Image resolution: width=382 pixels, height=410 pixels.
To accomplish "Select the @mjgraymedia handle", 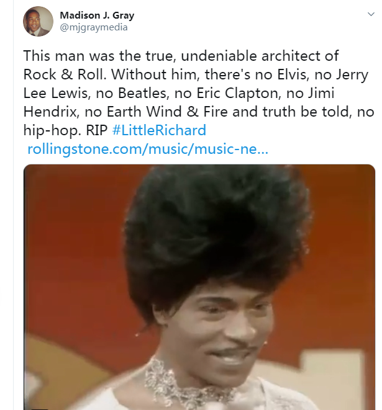I will coord(94,27).
